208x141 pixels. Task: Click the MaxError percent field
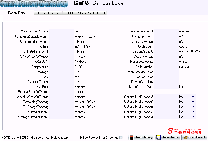point(62,87)
